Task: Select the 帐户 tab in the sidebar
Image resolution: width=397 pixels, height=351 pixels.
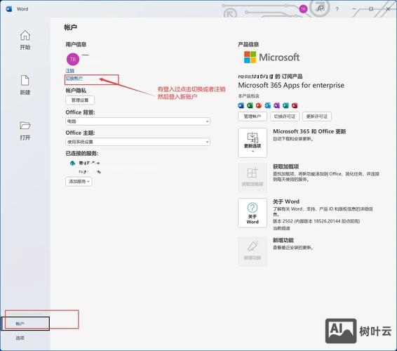Action: [x=25, y=324]
